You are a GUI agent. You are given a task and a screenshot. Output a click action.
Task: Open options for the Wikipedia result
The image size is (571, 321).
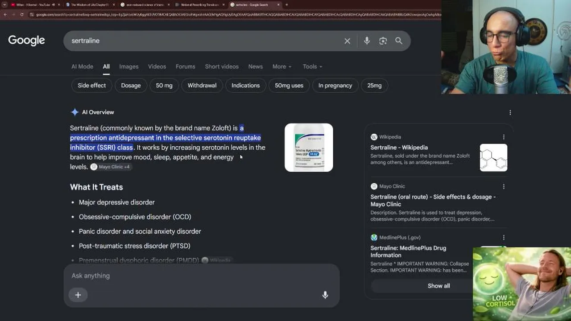coord(504,137)
